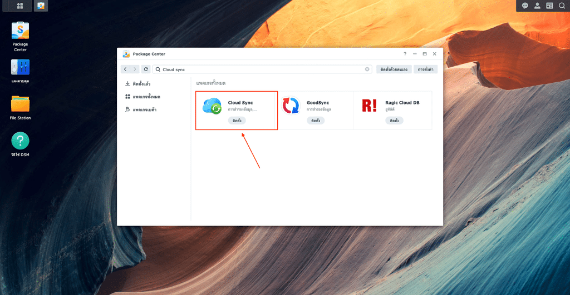Open the Control Panel desktop icon

click(20, 71)
